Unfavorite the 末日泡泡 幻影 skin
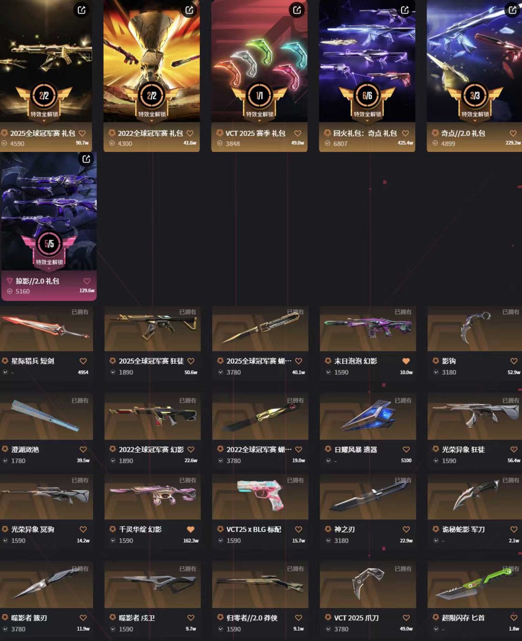The width and height of the screenshot is (522, 641). tap(406, 361)
